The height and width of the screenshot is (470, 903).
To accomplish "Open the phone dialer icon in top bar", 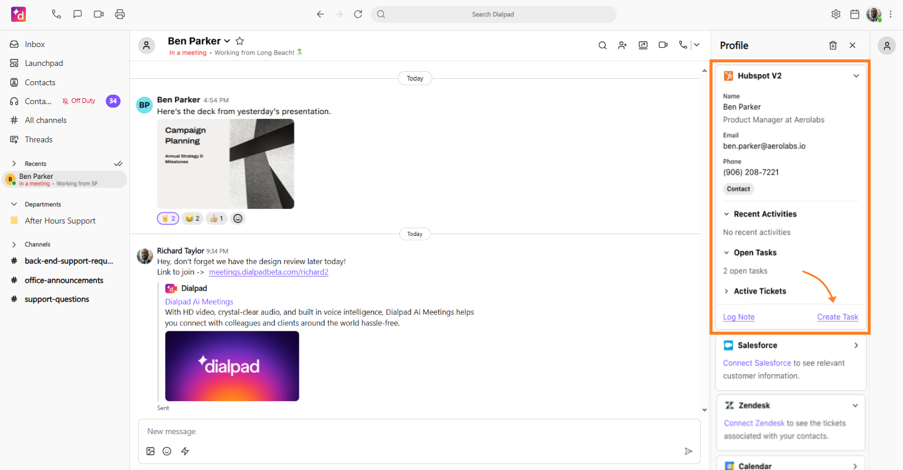I will point(56,14).
